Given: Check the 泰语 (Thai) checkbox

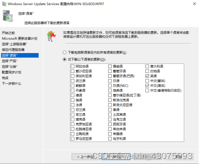Looking at the screenshot, I should [110, 110].
